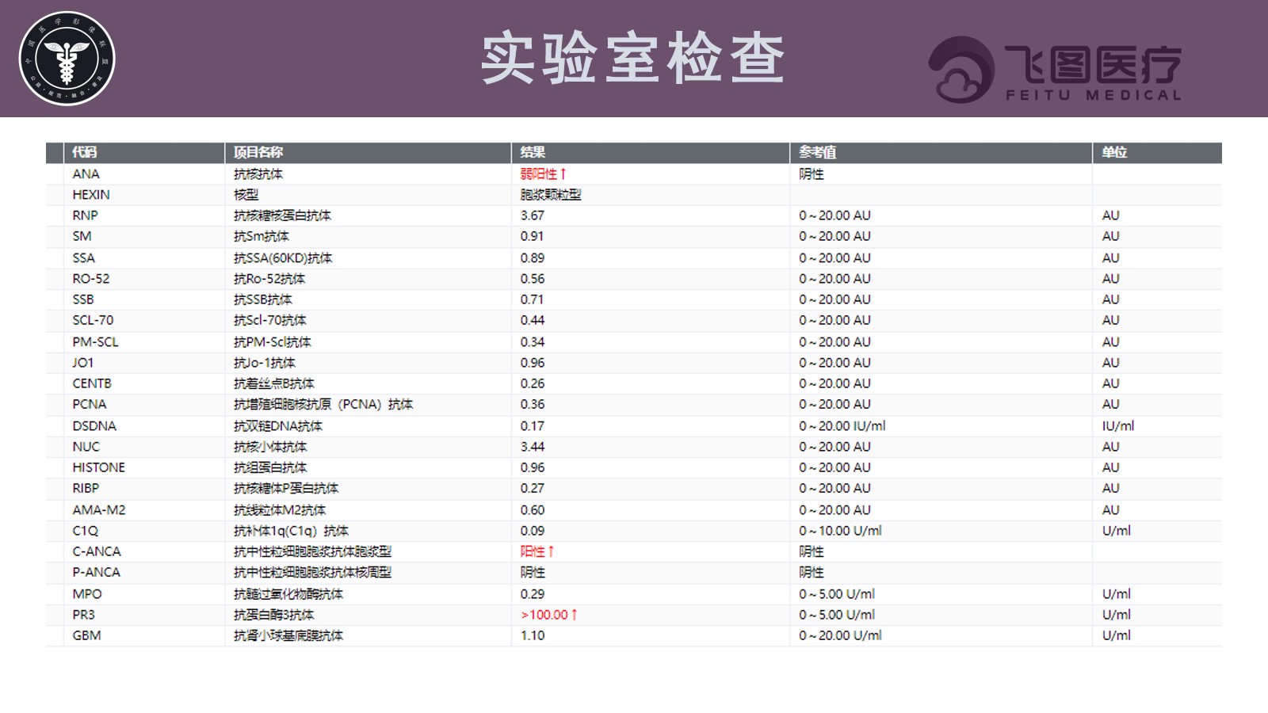Click the HEXIN row code

click(x=91, y=194)
